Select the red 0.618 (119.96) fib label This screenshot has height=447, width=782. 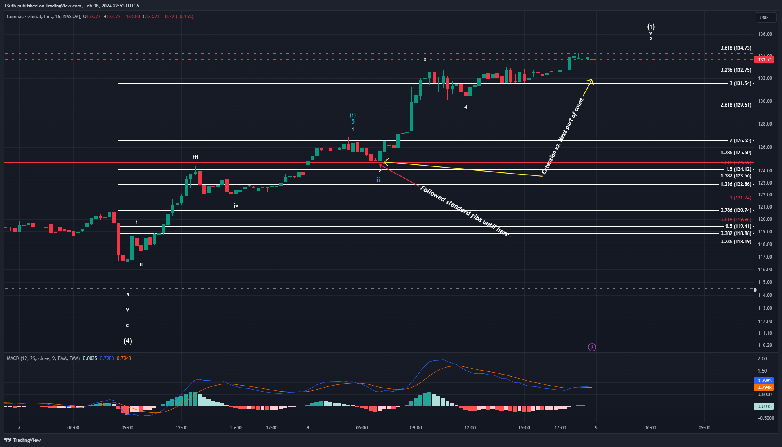736,220
